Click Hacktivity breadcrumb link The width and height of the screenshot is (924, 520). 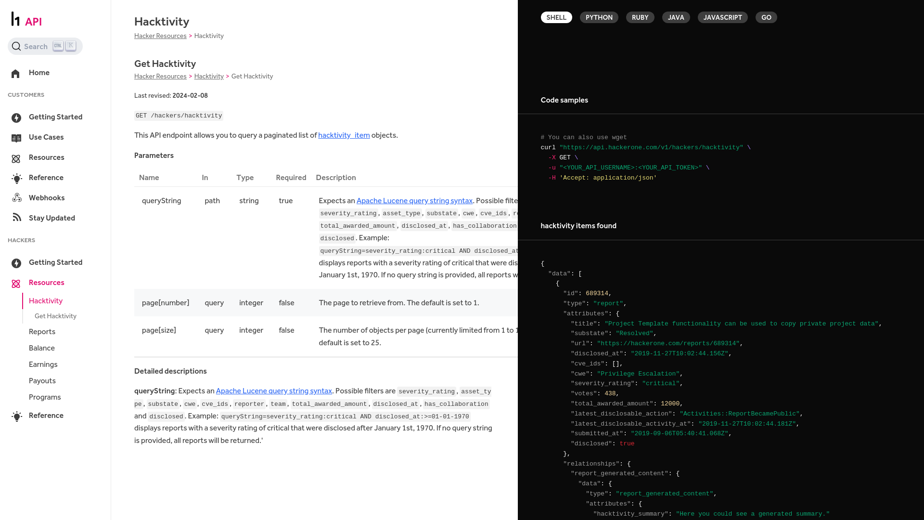tap(209, 77)
